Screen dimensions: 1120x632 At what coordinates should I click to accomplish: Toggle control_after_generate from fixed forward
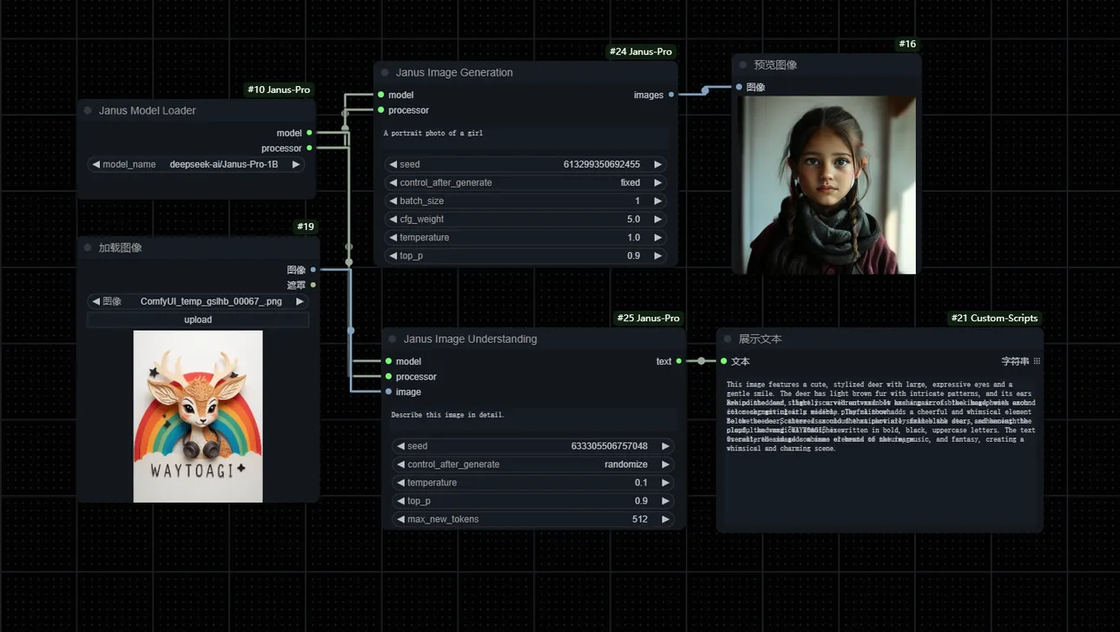[657, 183]
